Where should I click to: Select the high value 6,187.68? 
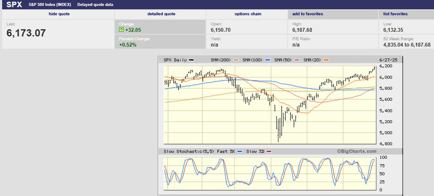tap(302, 30)
